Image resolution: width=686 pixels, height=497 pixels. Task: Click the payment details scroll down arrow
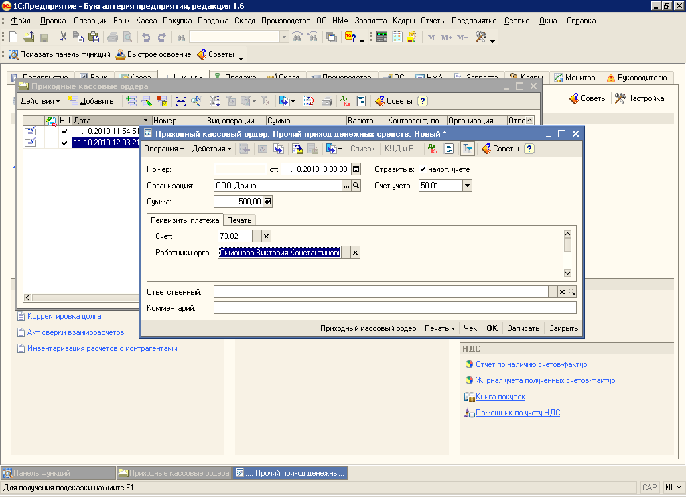tap(567, 273)
